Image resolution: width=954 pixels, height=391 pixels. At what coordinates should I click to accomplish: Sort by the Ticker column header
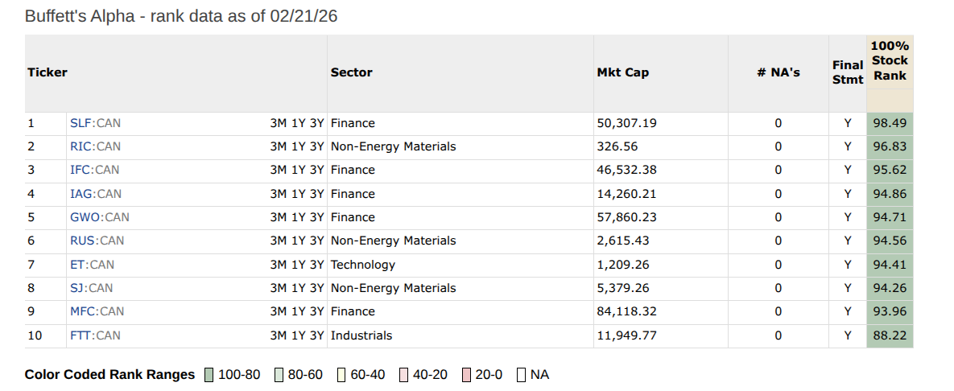(x=47, y=72)
